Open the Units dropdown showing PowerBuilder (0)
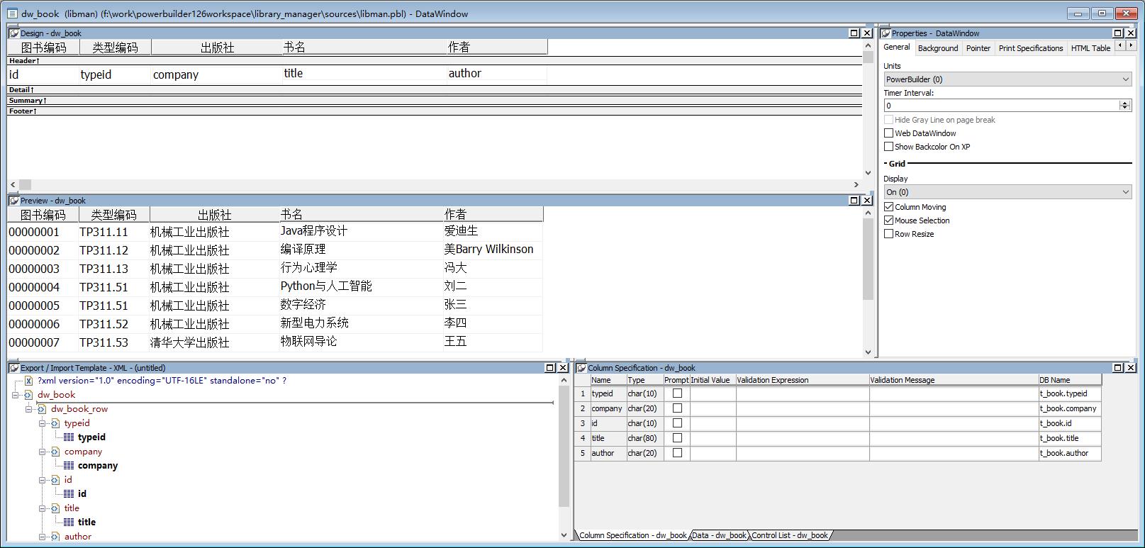Viewport: 1145px width, 548px height. [x=1007, y=79]
